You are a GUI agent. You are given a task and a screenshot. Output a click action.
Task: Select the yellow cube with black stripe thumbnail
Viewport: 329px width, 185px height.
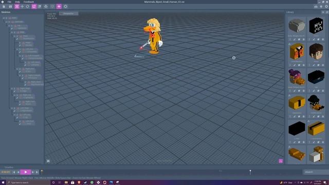[x=297, y=103]
